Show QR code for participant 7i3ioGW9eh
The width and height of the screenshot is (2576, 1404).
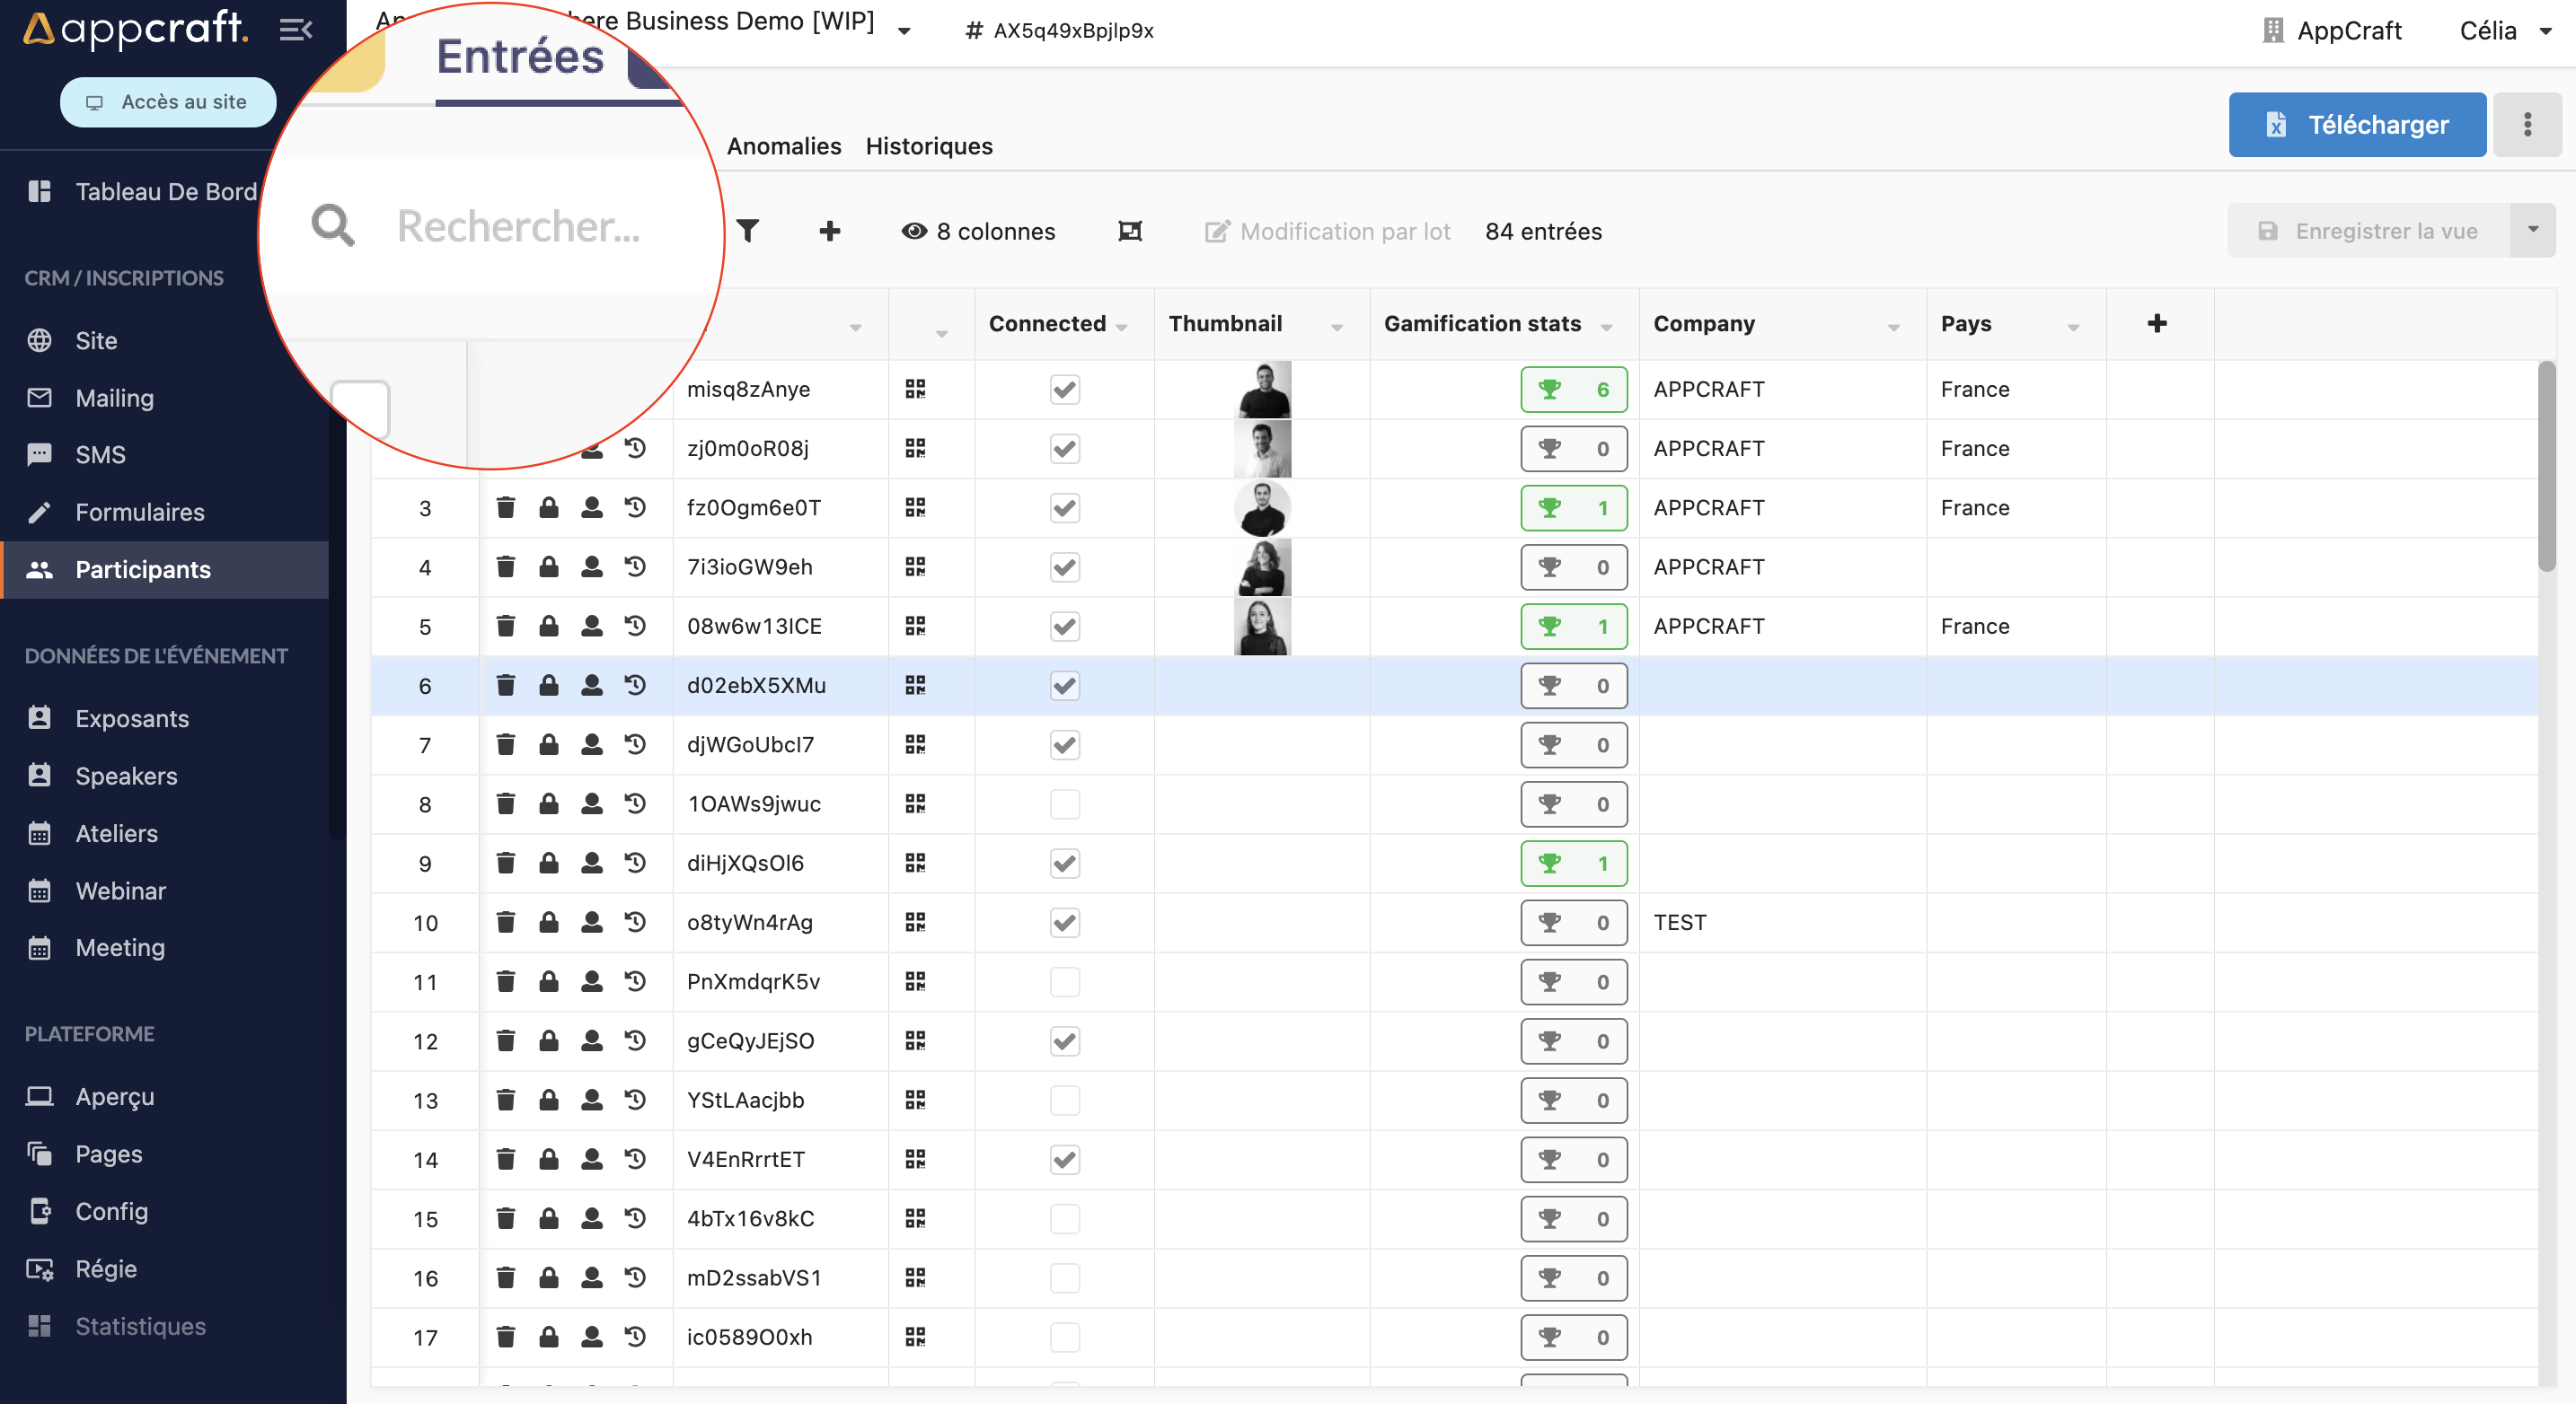(915, 566)
